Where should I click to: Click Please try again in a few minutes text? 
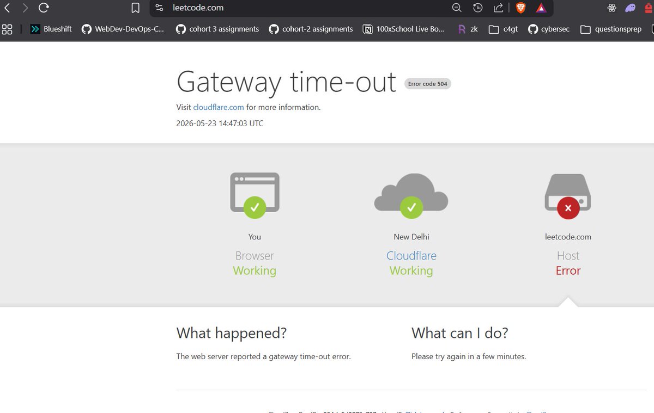click(x=469, y=356)
